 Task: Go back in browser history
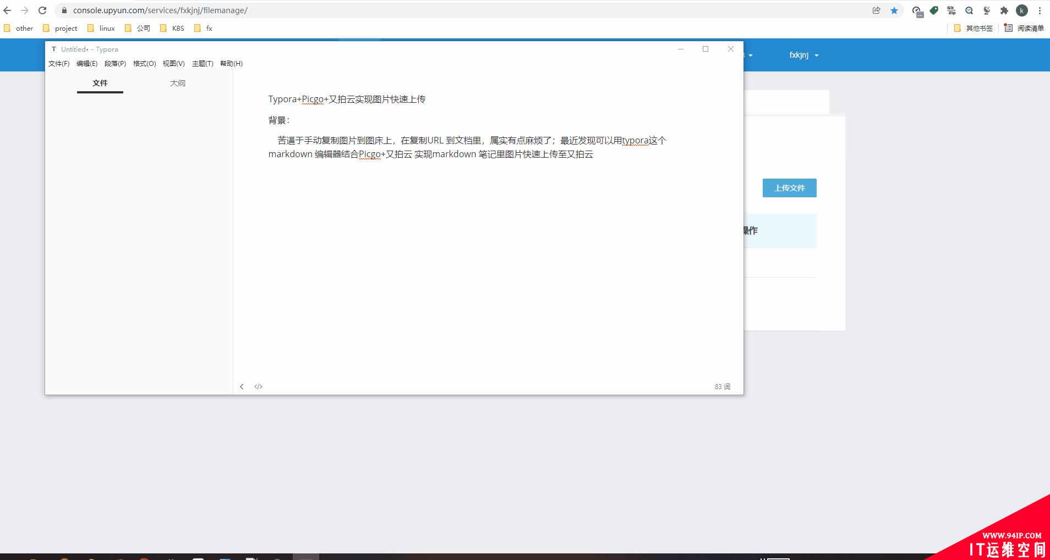7,10
